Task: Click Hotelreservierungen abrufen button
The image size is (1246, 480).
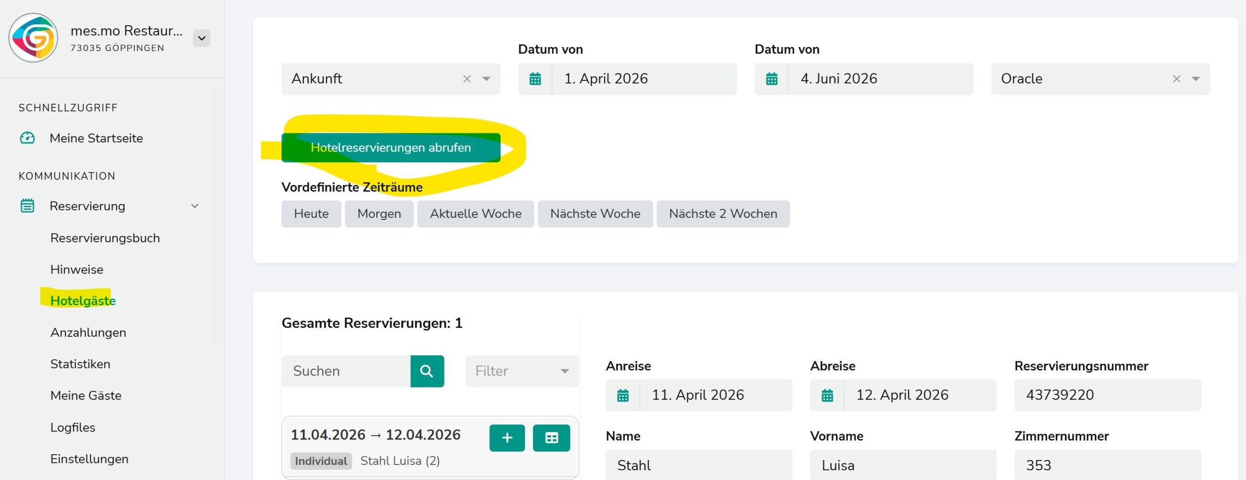Action: [x=391, y=148]
